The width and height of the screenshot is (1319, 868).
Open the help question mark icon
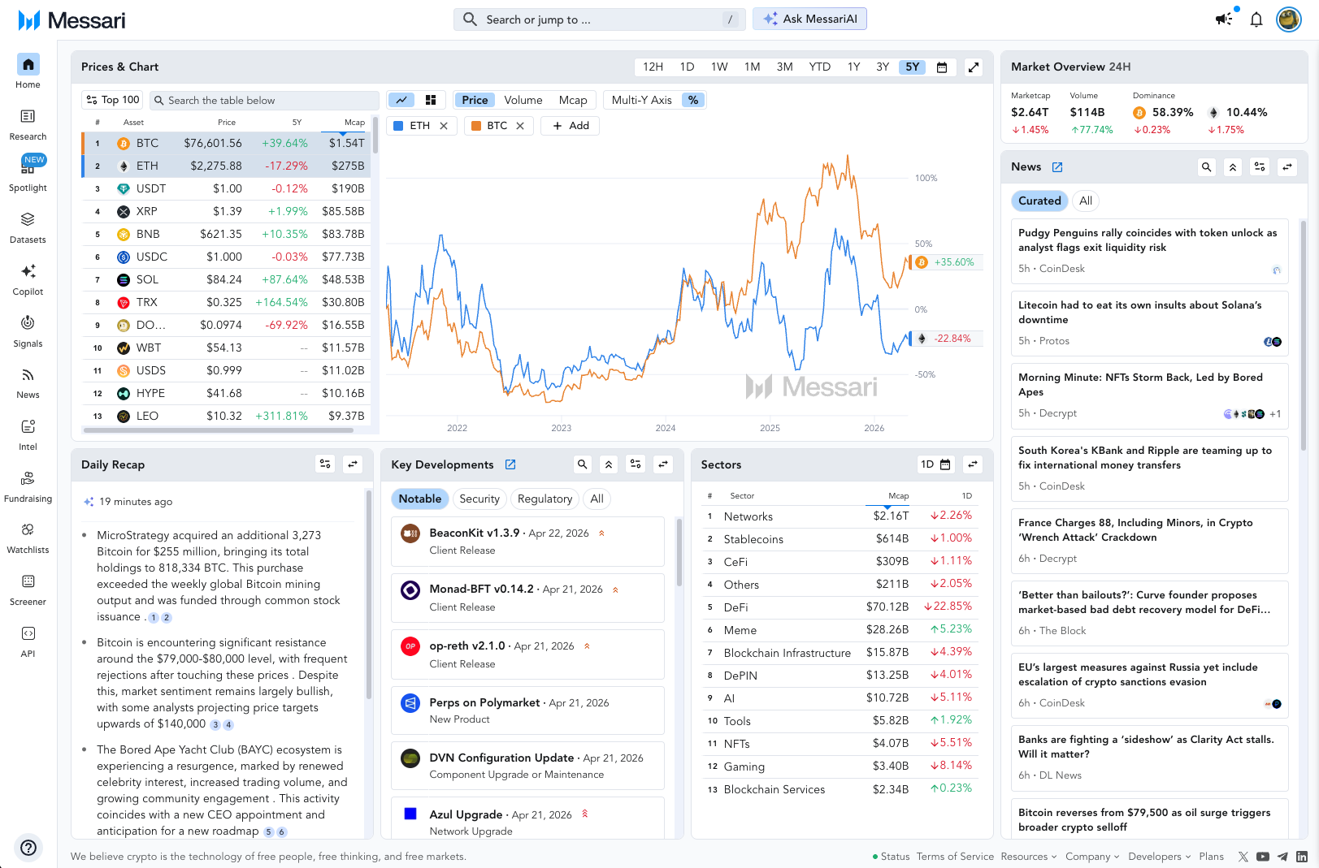pyautogui.click(x=28, y=848)
